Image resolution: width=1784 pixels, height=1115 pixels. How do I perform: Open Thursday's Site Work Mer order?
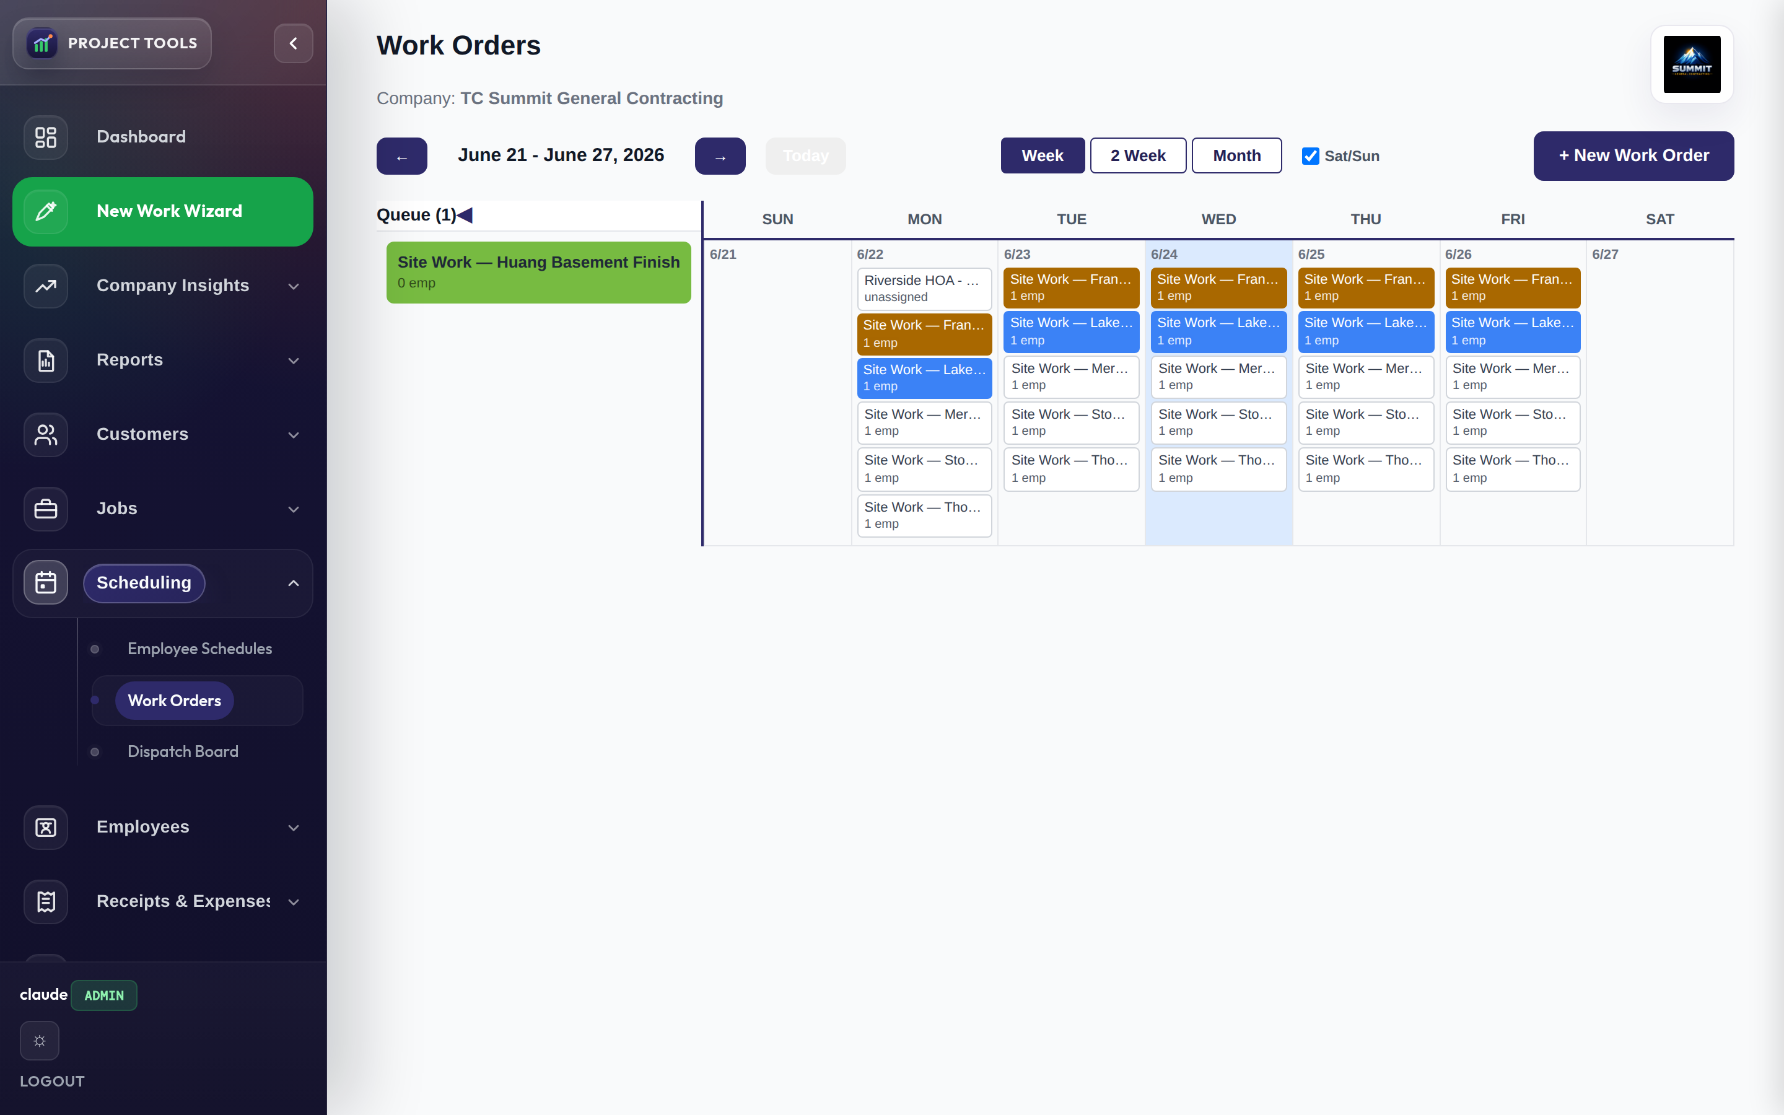pos(1366,377)
